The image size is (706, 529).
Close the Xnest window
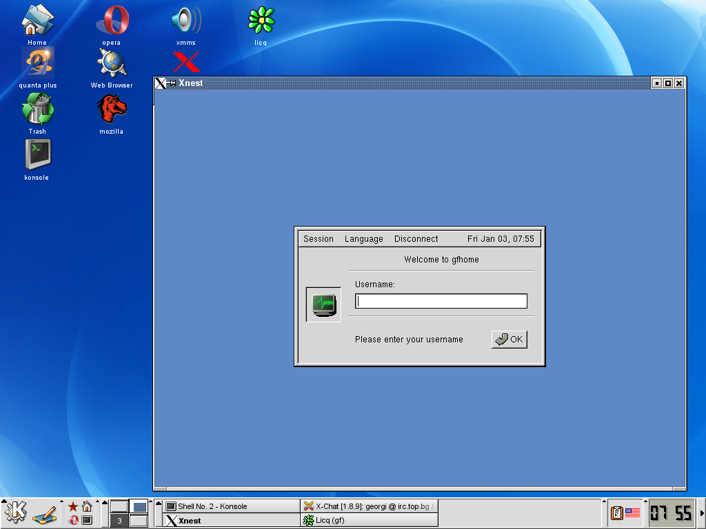pos(679,83)
